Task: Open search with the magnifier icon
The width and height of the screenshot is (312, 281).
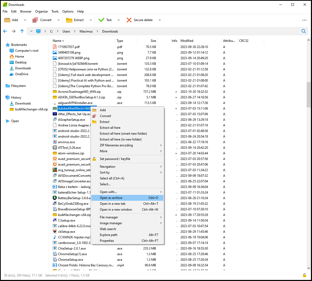Action: click(304, 31)
